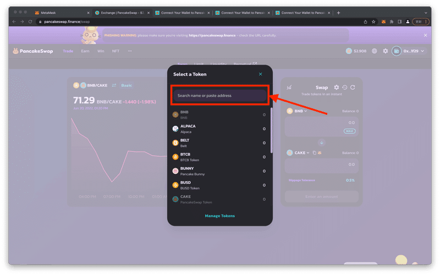Click the MAX amount button

coord(349,131)
